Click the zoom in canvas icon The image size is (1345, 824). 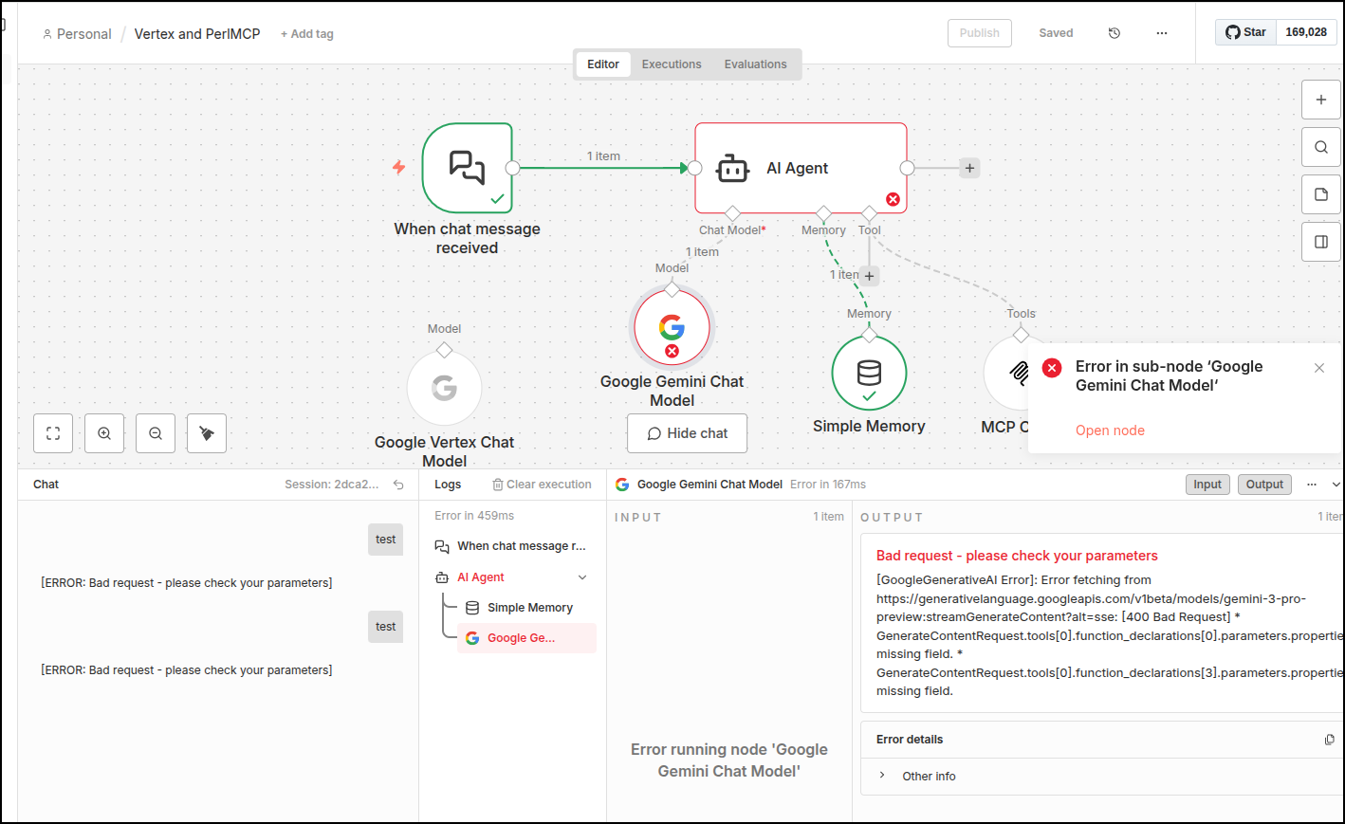[104, 433]
